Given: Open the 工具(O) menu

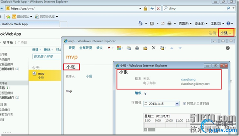Looking at the screenshot, I should [x=217, y=24].
